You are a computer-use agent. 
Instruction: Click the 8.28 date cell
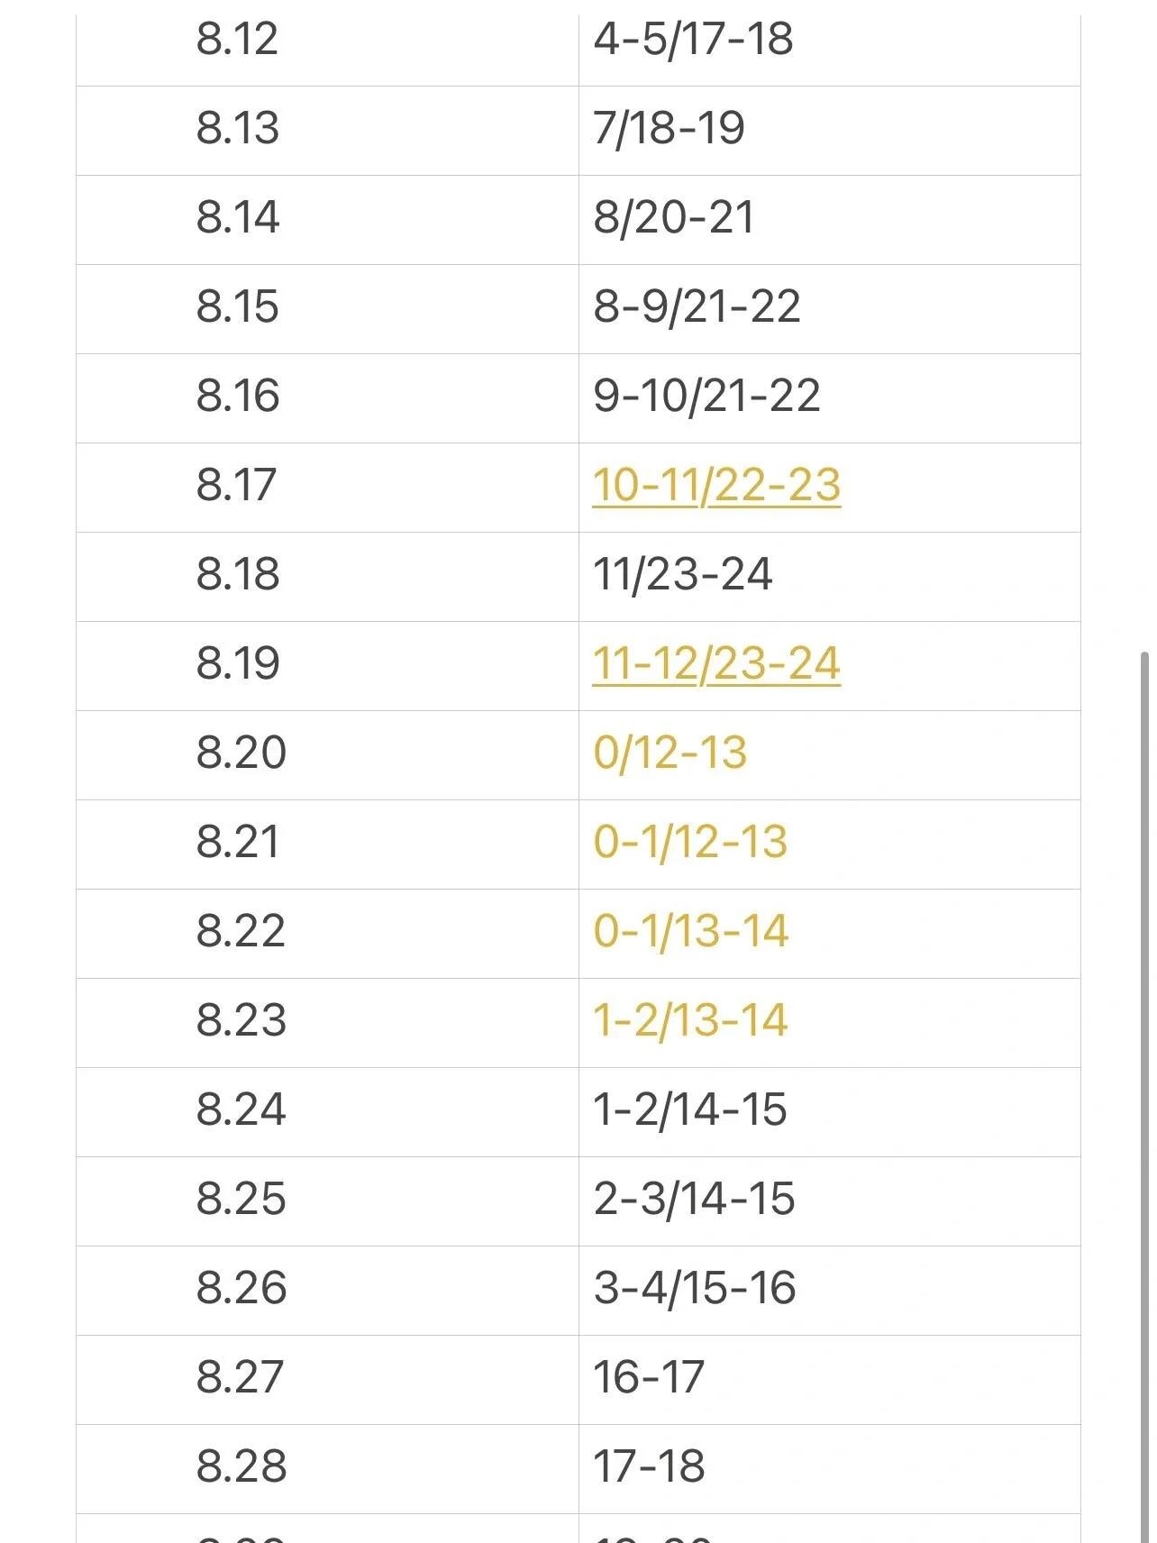[x=327, y=1469]
